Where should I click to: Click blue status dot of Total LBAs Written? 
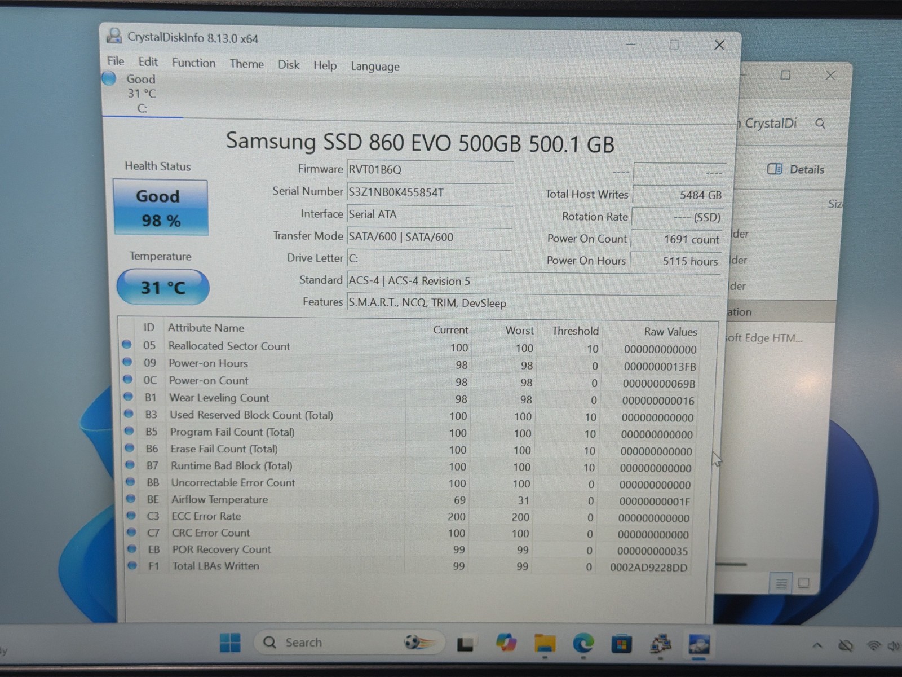132,565
